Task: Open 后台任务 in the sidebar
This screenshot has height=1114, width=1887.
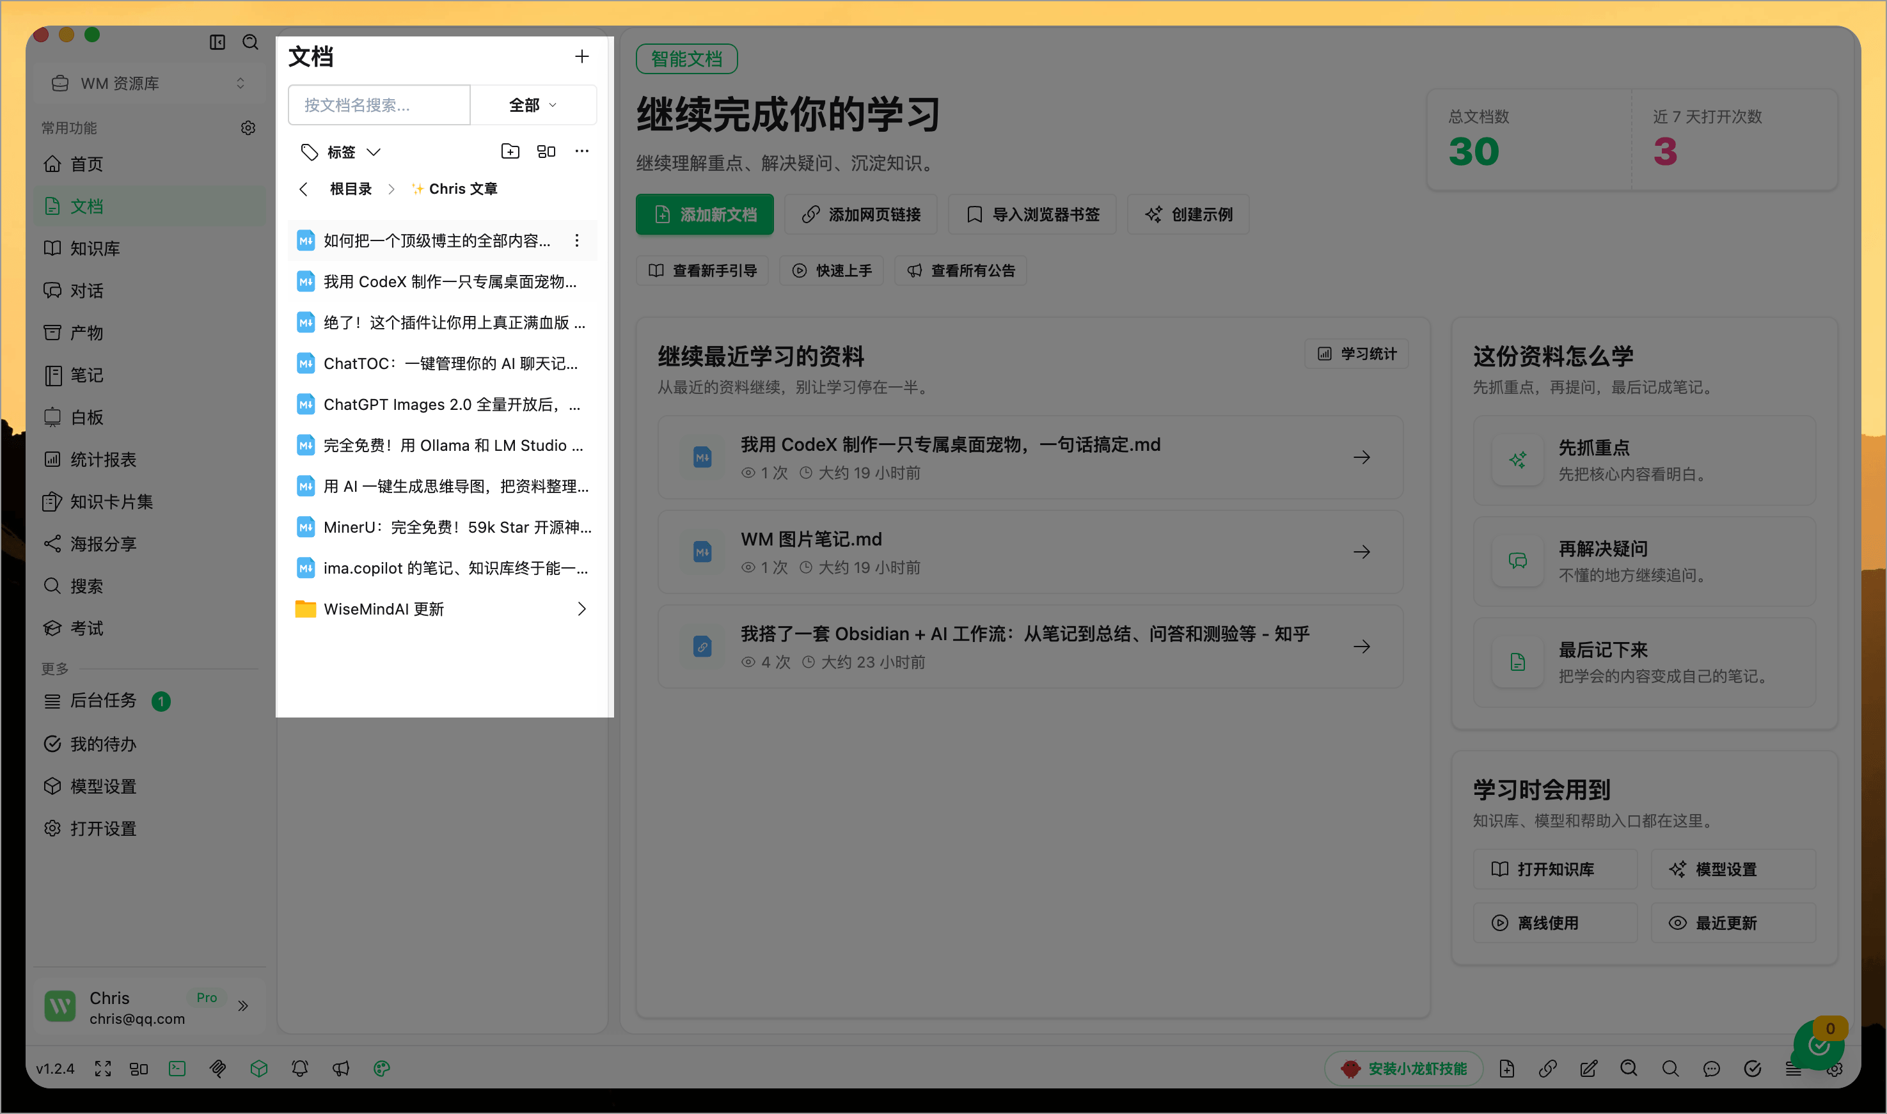Action: point(148,700)
